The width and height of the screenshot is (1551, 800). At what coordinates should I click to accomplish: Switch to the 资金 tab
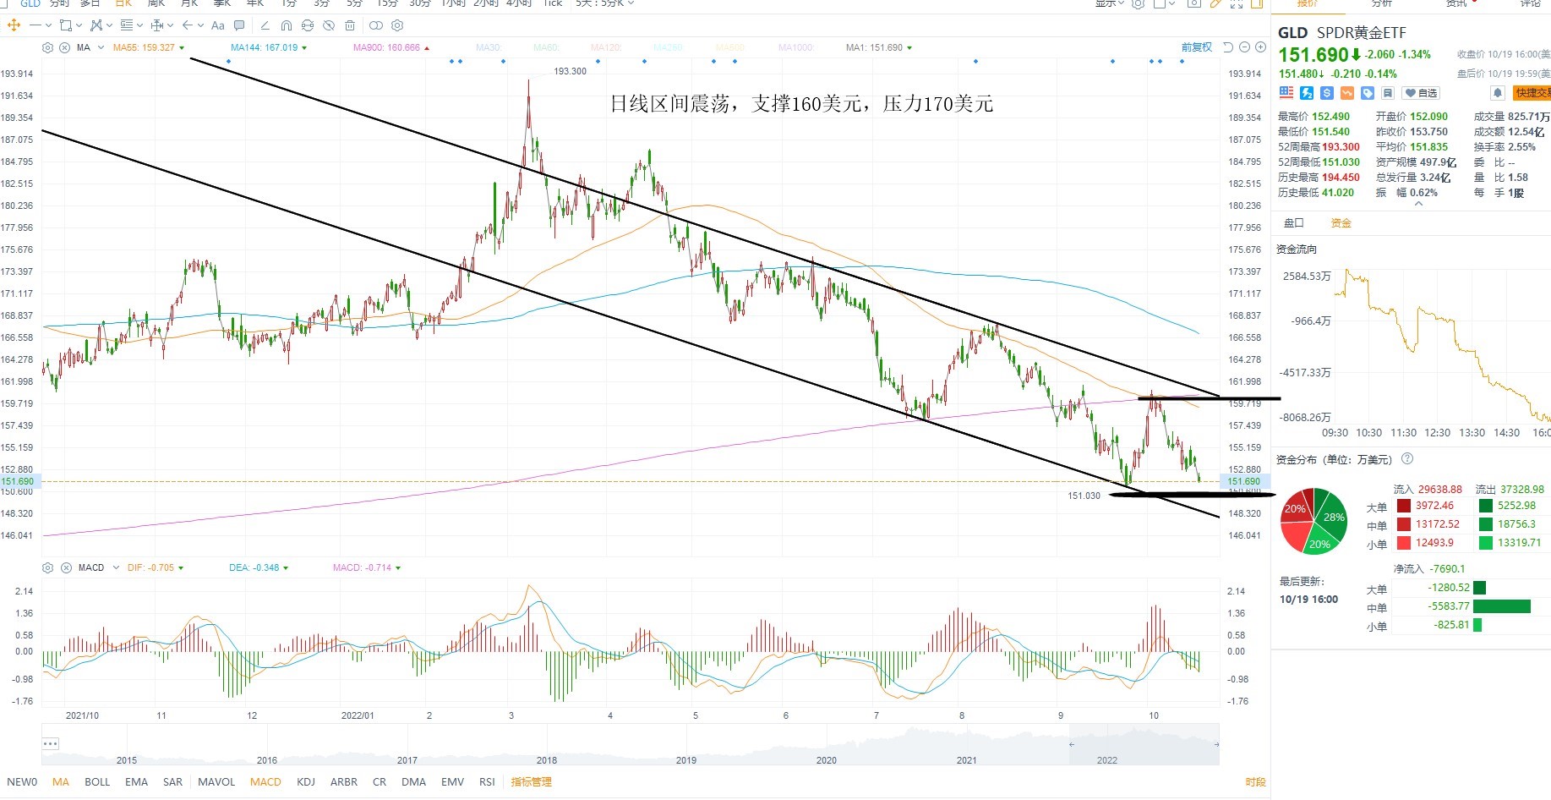click(1341, 223)
